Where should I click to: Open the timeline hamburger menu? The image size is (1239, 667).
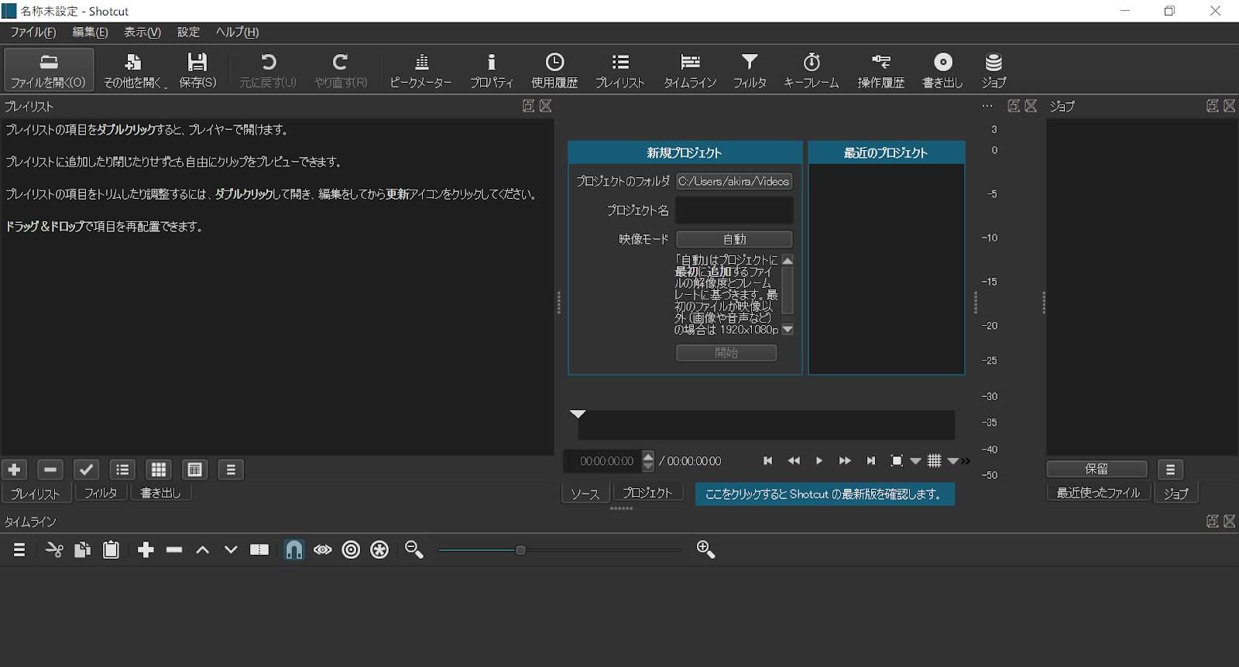coord(20,550)
